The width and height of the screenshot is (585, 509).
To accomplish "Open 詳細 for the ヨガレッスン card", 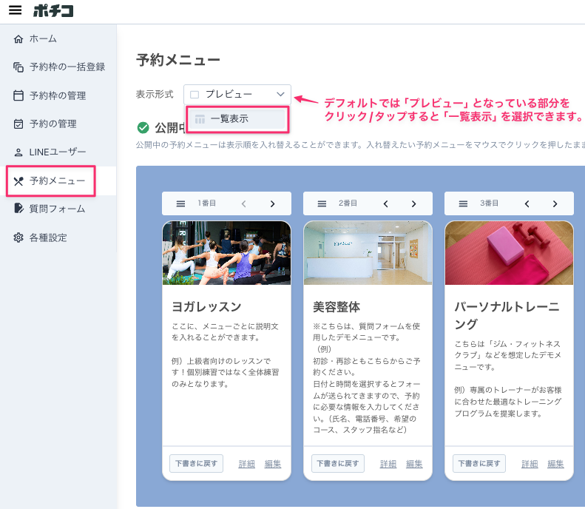I will [x=246, y=464].
